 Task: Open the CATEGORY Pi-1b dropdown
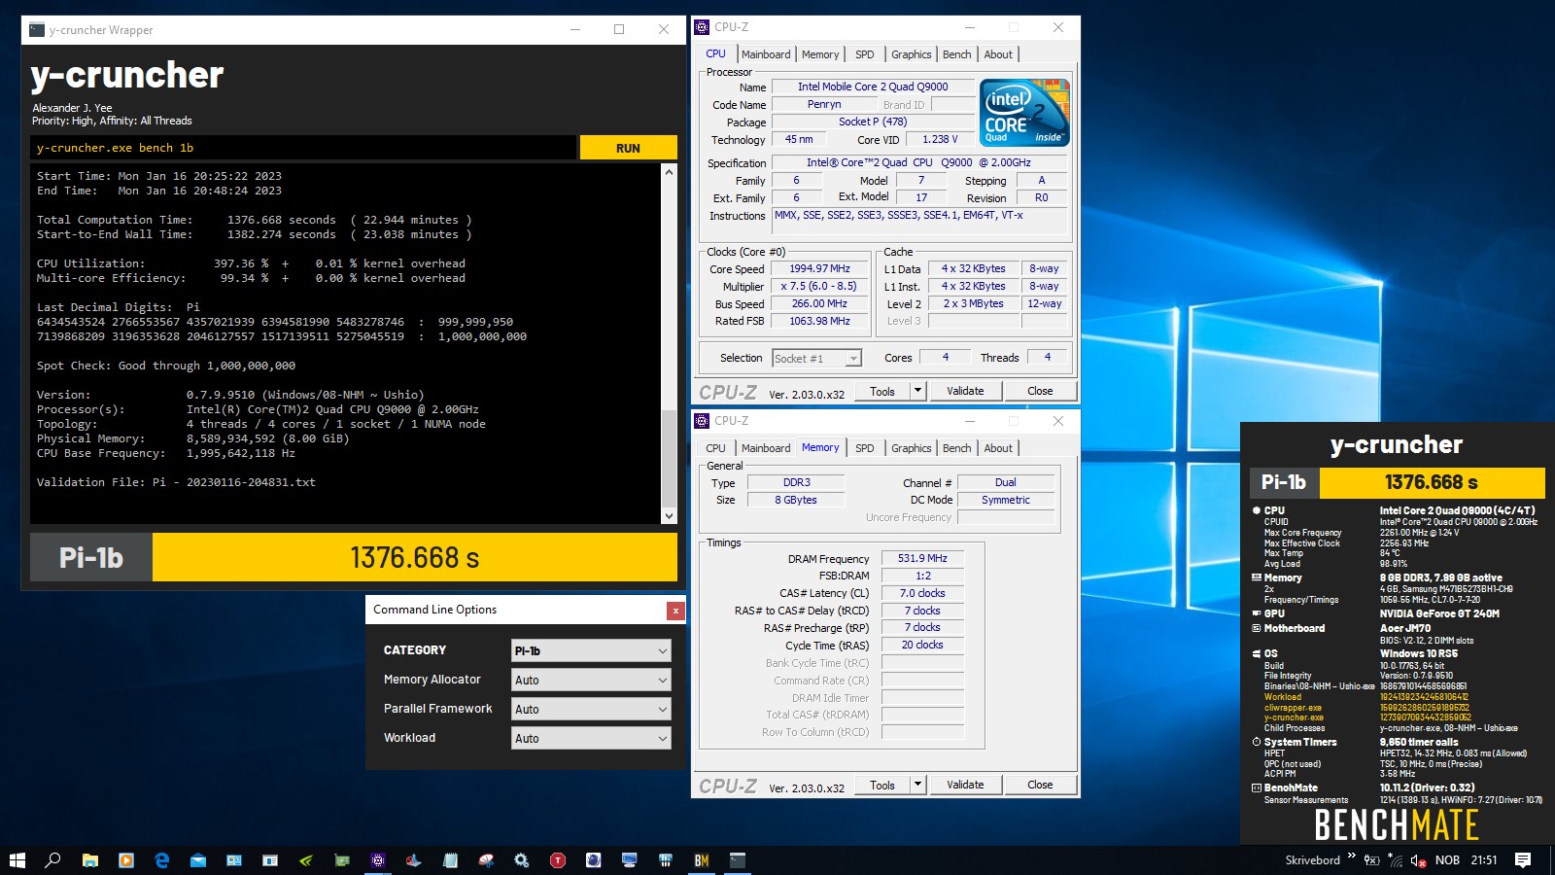(591, 650)
